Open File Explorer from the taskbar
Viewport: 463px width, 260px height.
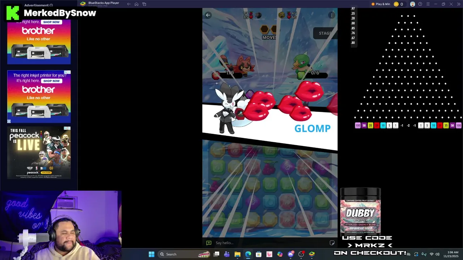(237, 254)
